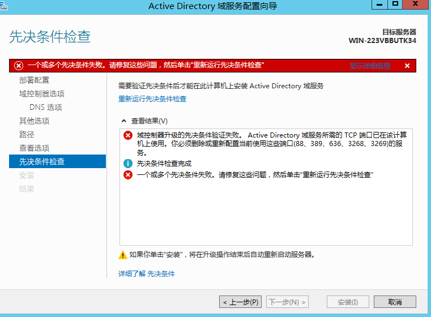Click server name WIN-223VBBUTK34
431x317 pixels.
pyautogui.click(x=382, y=41)
